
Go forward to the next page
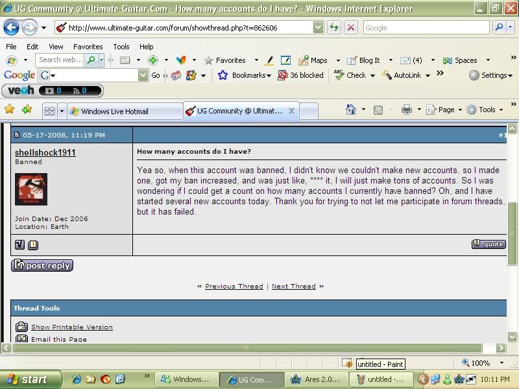point(29,27)
